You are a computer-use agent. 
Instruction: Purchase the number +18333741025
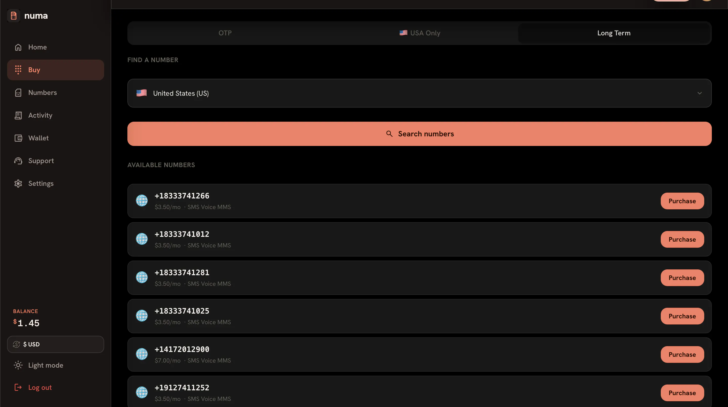coord(682,316)
